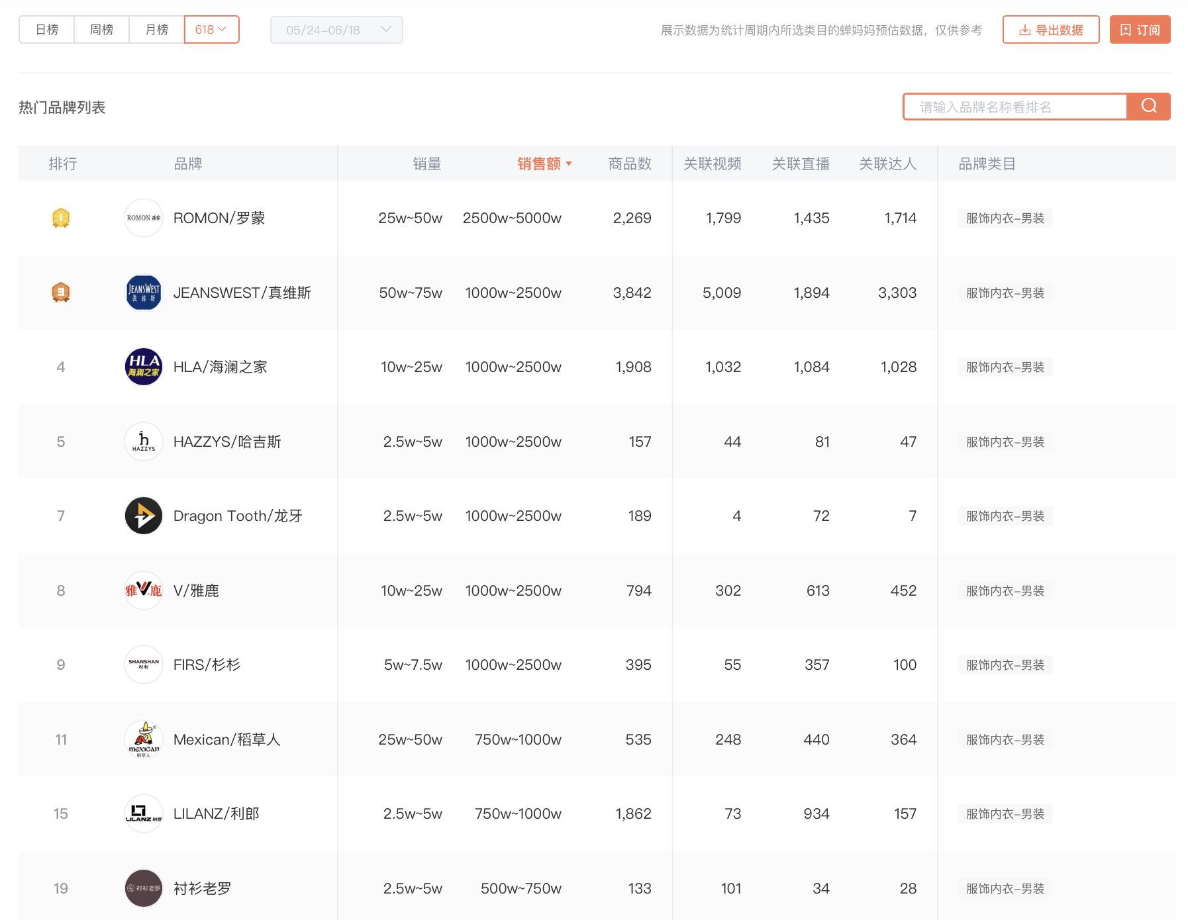Select the Dragon Tooth logo icon
Image resolution: width=1188 pixels, height=920 pixels.
click(x=144, y=516)
